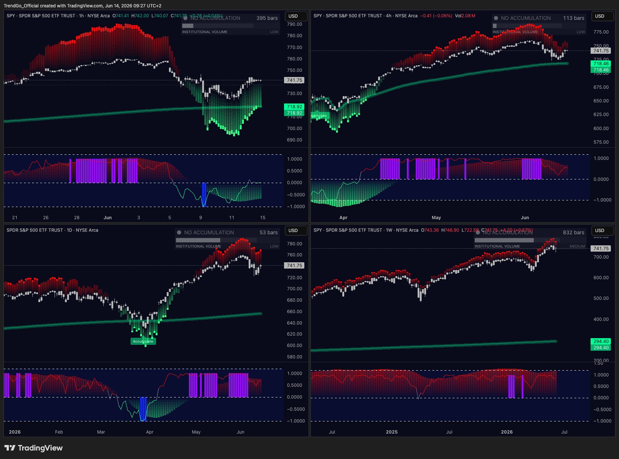
Task: Click the 718.46 green price label, 4h chart
Action: pyautogui.click(x=601, y=64)
